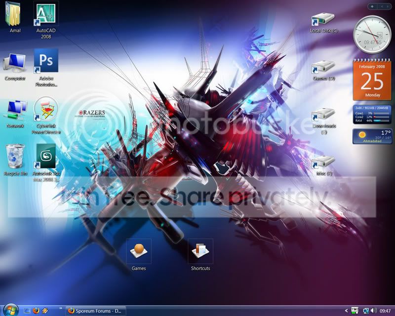Launch Firefox from the Quick Launch bar
Screen dimensions: 395x316
36,311
